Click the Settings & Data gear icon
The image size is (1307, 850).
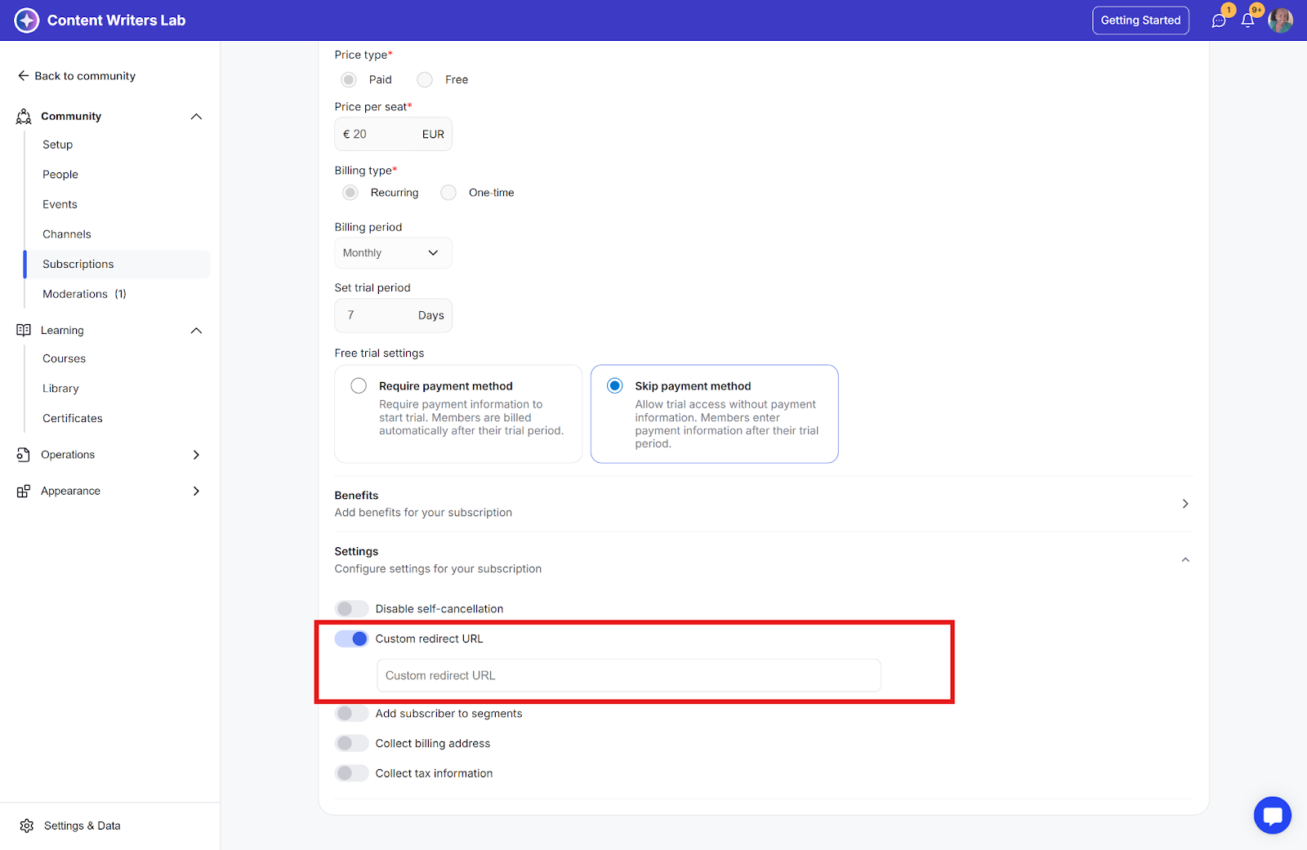click(27, 826)
